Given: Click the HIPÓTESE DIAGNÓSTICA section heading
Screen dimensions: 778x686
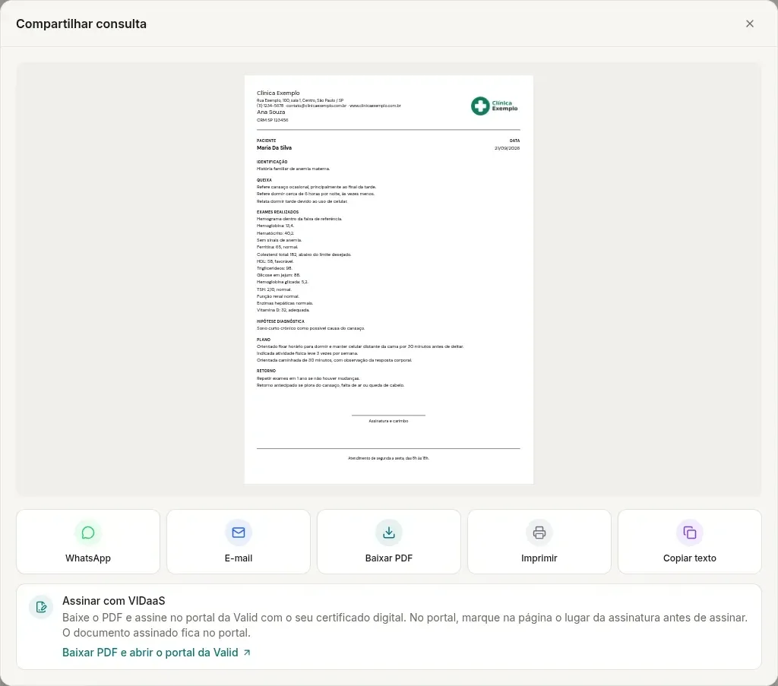Looking at the screenshot, I should click(x=280, y=321).
